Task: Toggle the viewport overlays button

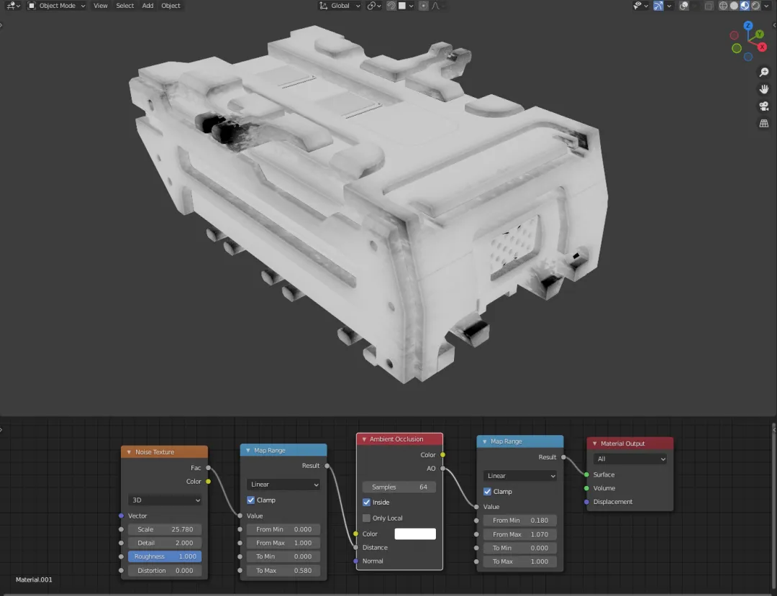Action: (x=684, y=6)
